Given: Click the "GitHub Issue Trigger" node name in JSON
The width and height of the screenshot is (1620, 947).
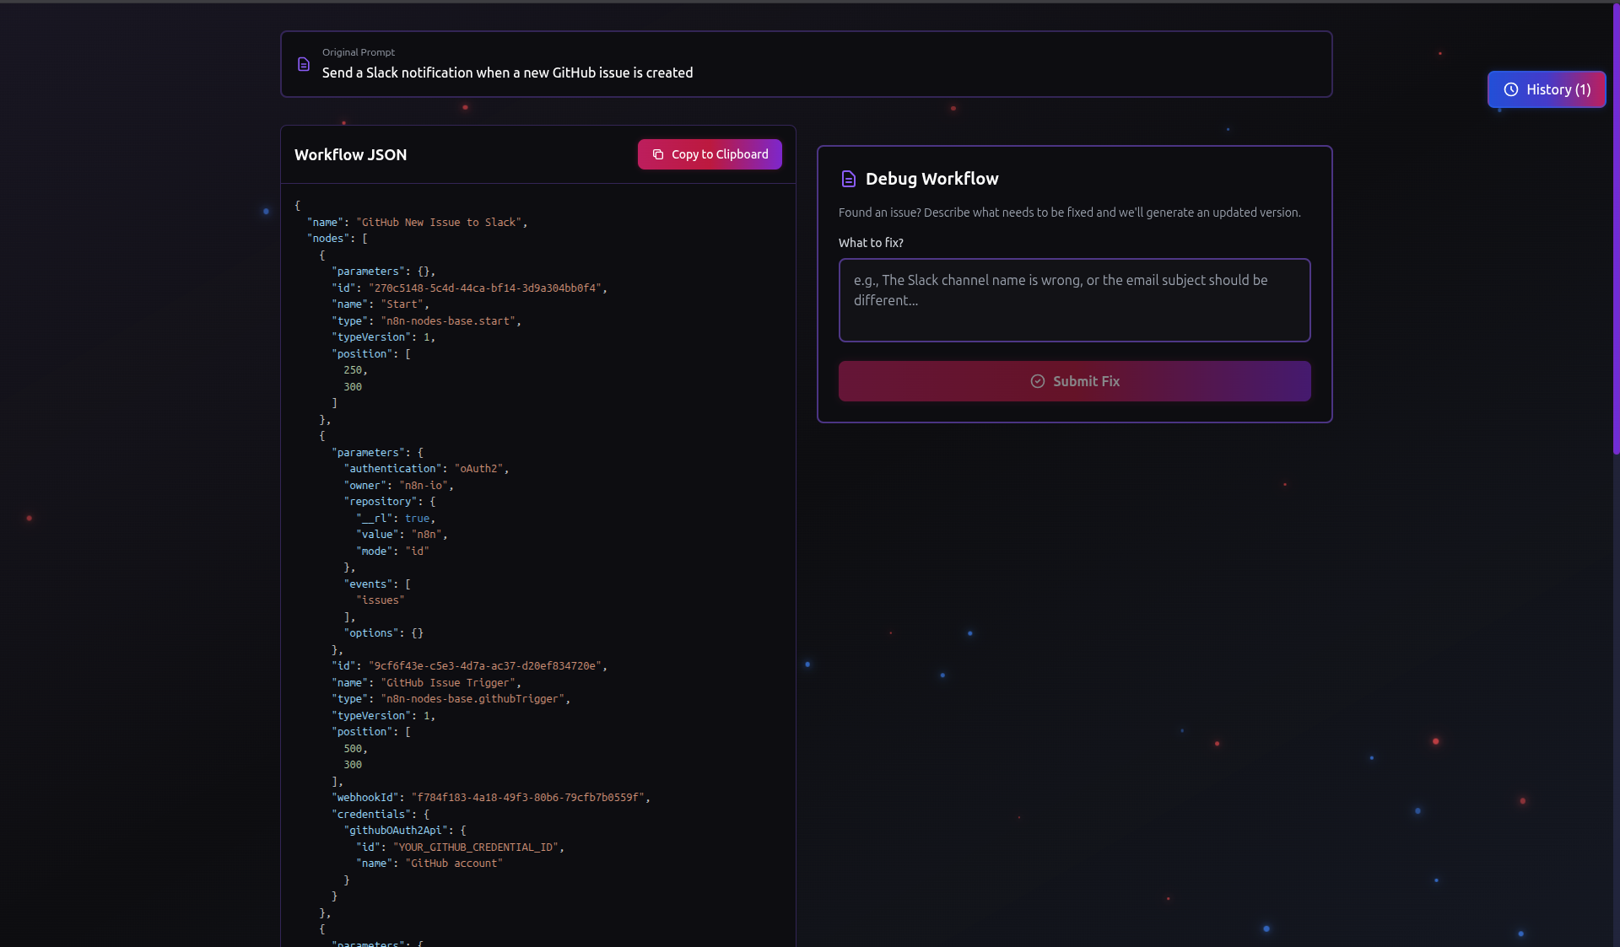Looking at the screenshot, I should pyautogui.click(x=448, y=683).
